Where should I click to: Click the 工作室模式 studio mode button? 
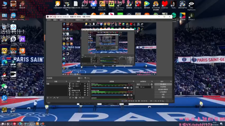tap(163, 92)
